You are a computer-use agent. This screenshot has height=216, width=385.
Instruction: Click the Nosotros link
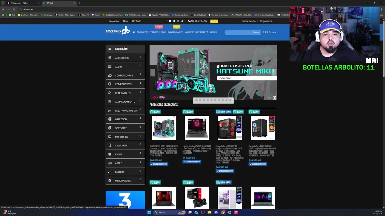[x=114, y=21]
